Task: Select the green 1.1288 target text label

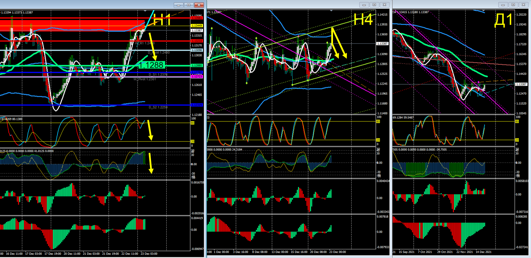Action: (151, 65)
